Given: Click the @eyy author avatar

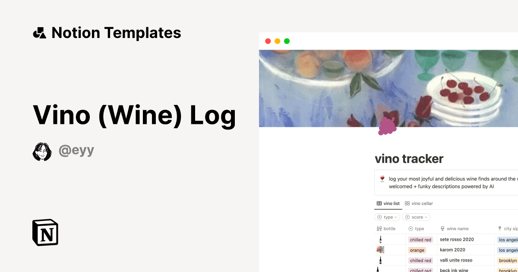Looking at the screenshot, I should click(42, 151).
